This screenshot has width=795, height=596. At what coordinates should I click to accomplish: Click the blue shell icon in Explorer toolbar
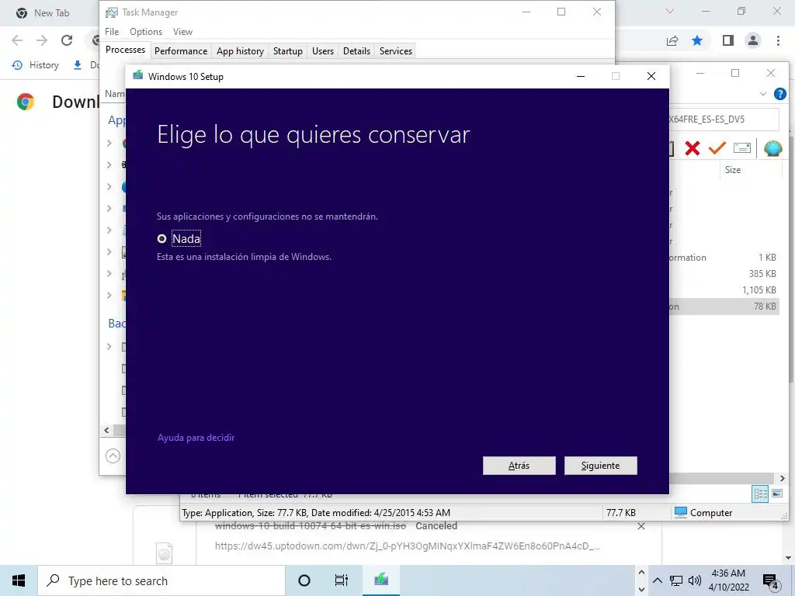pos(772,148)
